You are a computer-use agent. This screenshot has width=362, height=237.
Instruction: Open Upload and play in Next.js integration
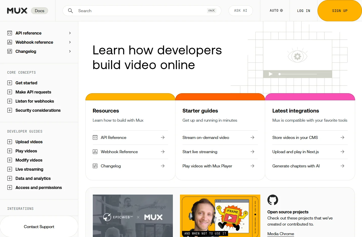coord(310,152)
